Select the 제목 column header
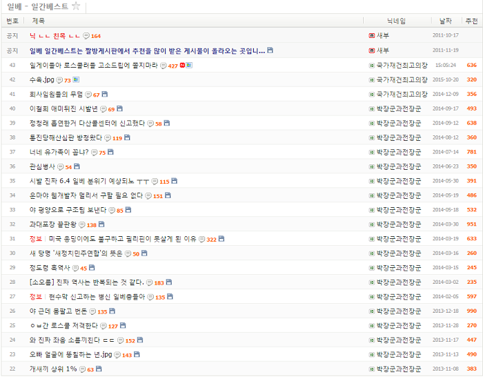Viewport: 483px width, 377px height. tap(39, 21)
